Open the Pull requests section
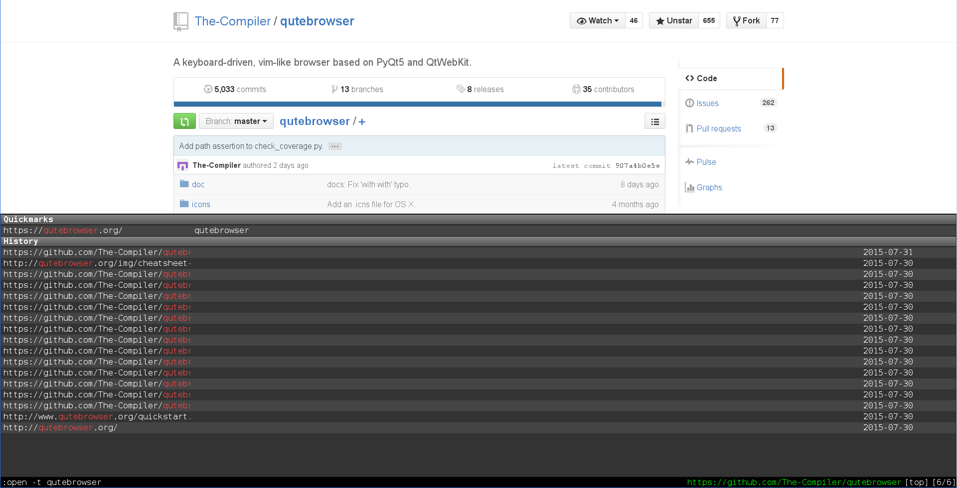 pyautogui.click(x=718, y=128)
